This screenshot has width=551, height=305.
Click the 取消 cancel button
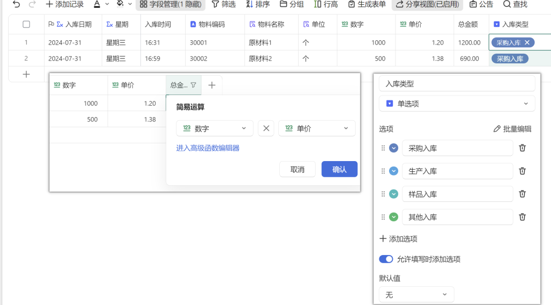tap(297, 169)
